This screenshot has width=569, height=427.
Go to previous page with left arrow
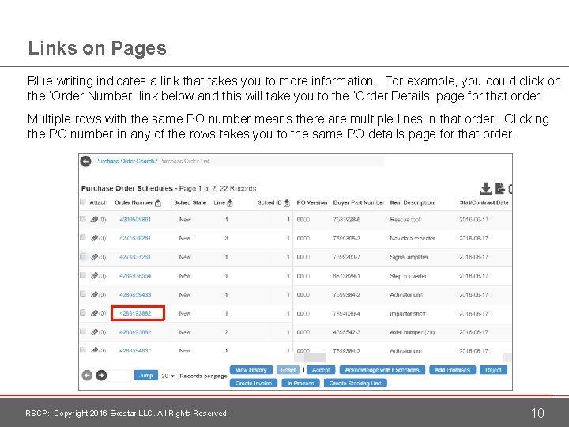click(x=87, y=375)
